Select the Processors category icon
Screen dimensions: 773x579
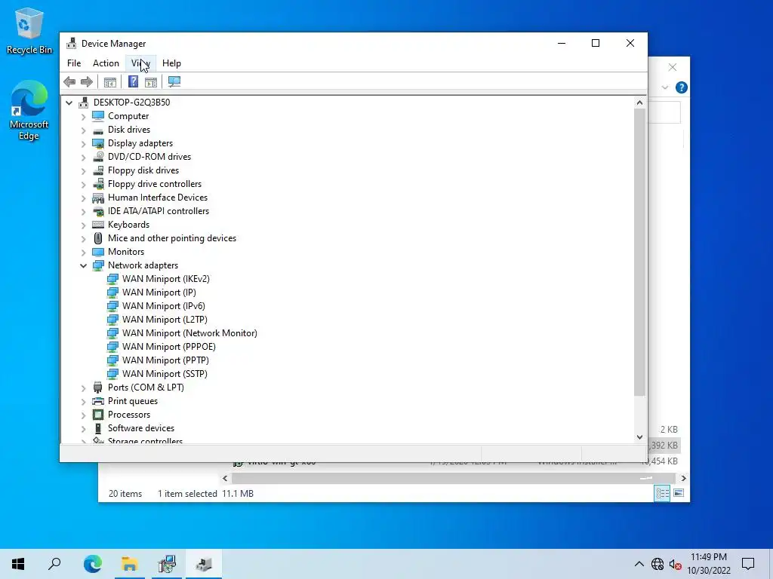point(98,415)
